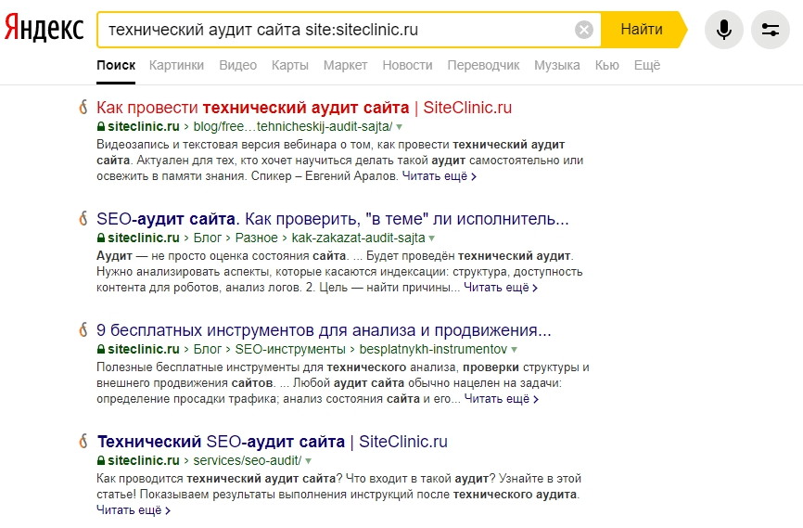Start voice search with the microphone icon
This screenshot has width=803, height=528.
pyautogui.click(x=723, y=30)
